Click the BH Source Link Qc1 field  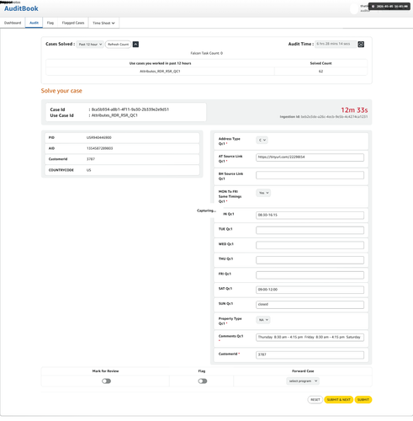pyautogui.click(x=310, y=175)
